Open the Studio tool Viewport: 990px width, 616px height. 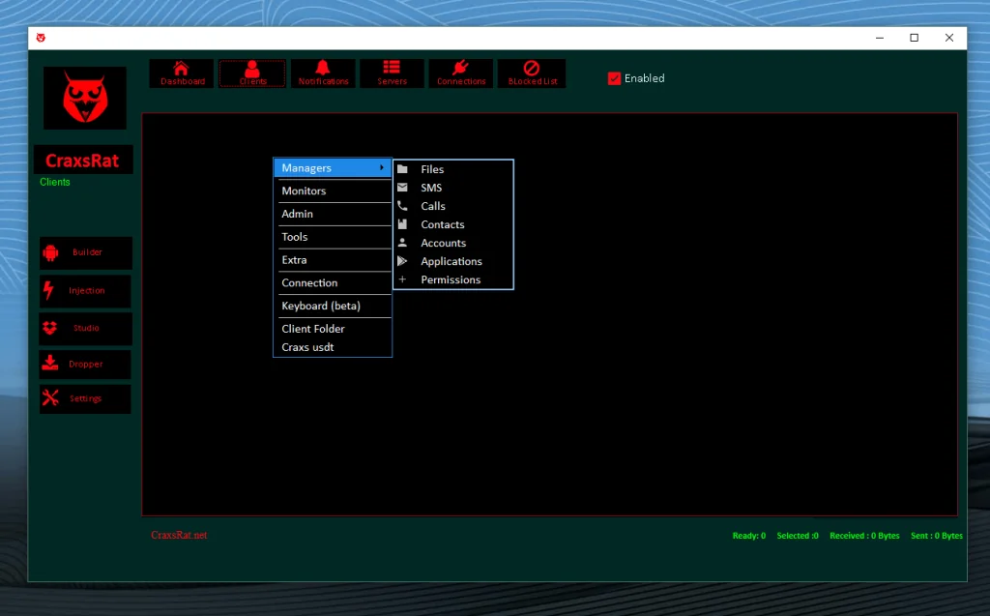[84, 328]
